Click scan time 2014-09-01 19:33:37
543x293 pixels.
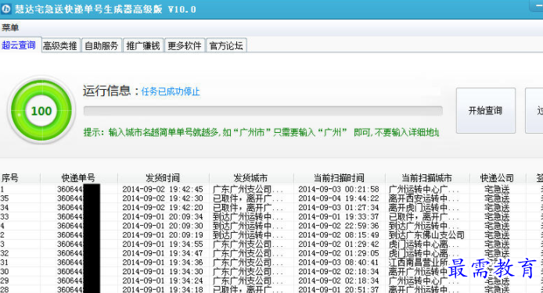click(x=339, y=216)
